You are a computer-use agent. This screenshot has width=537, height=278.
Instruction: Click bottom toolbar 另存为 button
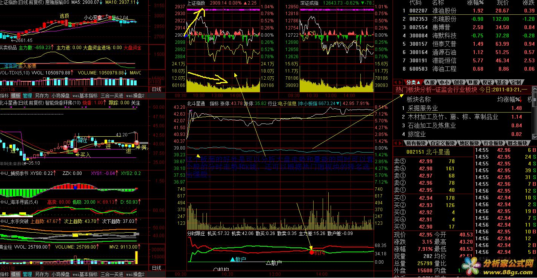(42, 274)
